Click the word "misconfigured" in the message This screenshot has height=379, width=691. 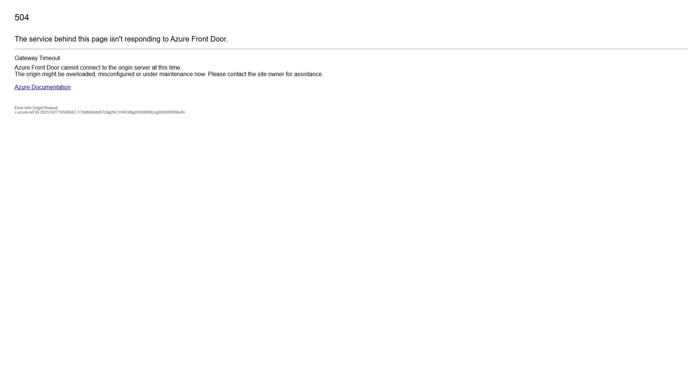point(116,74)
